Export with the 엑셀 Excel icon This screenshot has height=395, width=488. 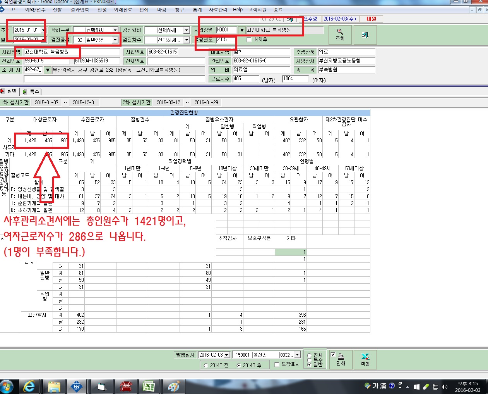click(365, 359)
